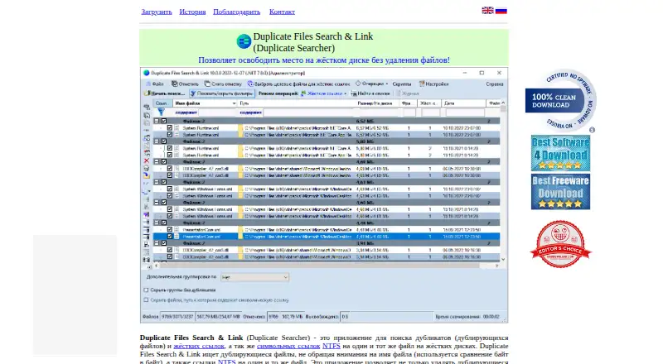Click Начать поиск start search button
The width and height of the screenshot is (663, 364).
pyautogui.click(x=164, y=93)
